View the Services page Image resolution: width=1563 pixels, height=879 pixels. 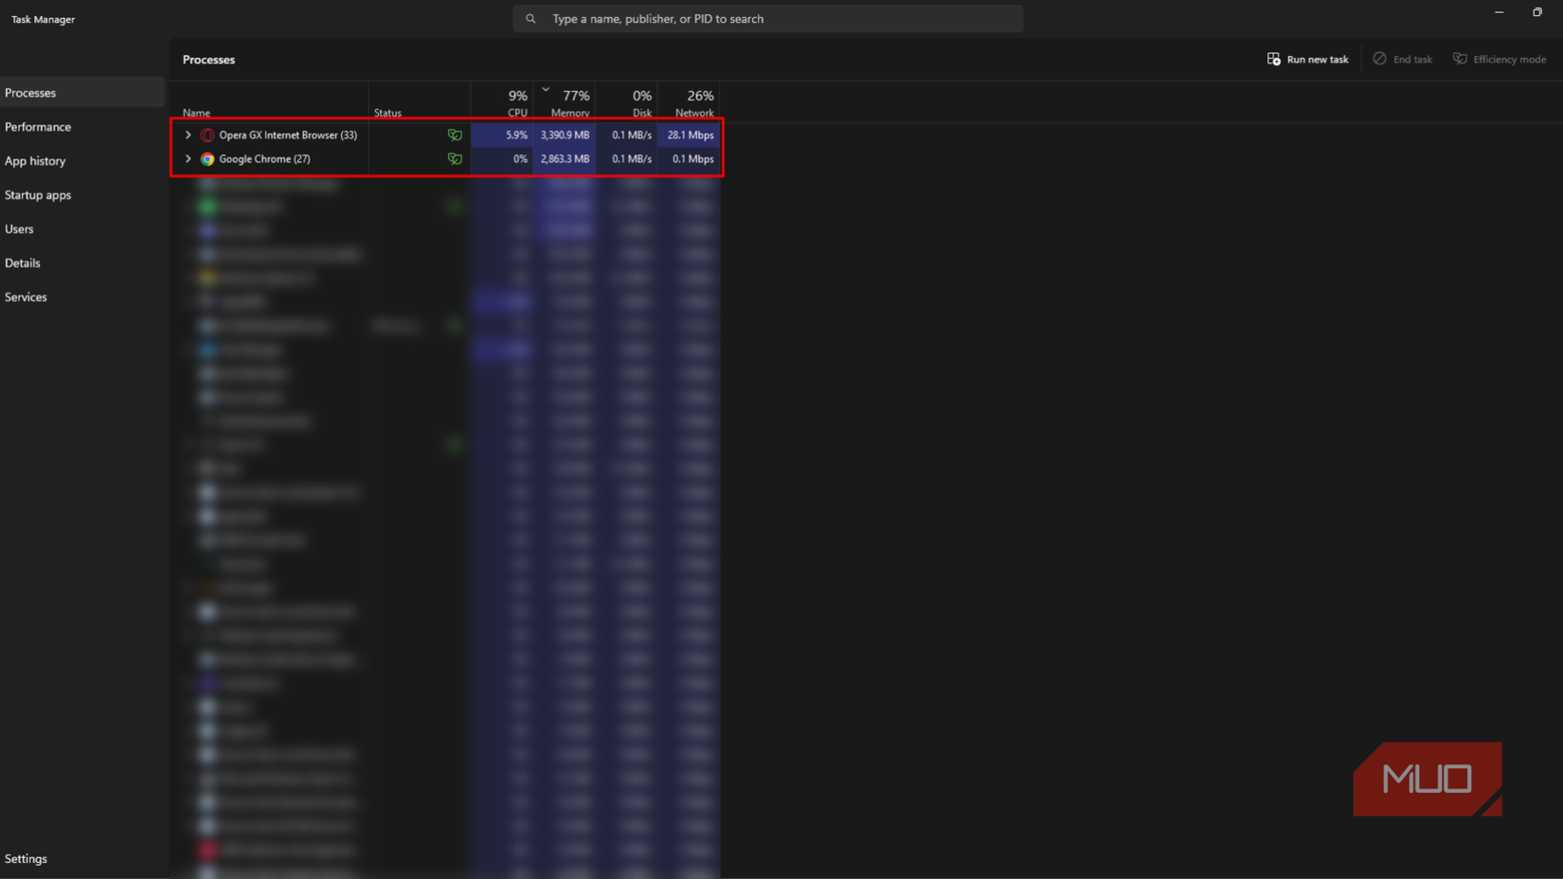(26, 296)
